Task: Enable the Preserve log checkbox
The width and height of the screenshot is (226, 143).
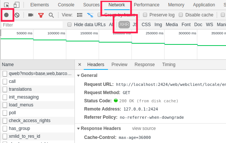Action: [145, 15]
